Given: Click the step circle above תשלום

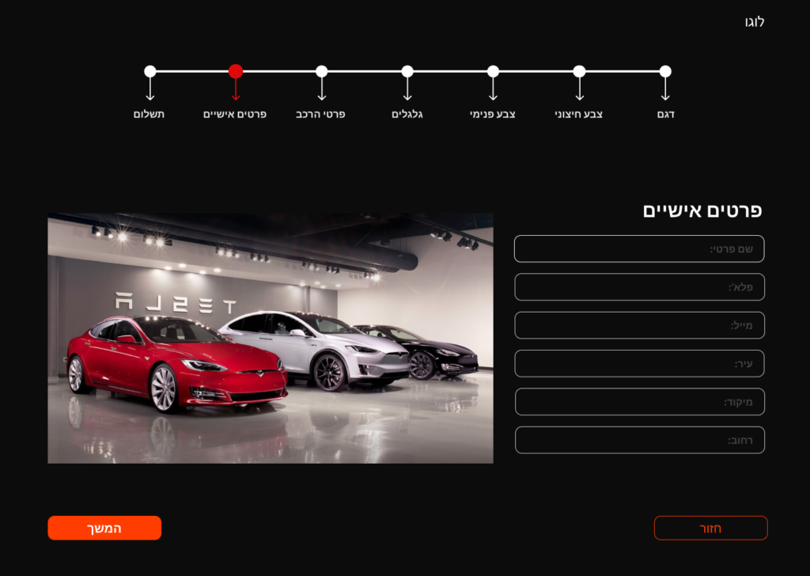Looking at the screenshot, I should pos(150,71).
